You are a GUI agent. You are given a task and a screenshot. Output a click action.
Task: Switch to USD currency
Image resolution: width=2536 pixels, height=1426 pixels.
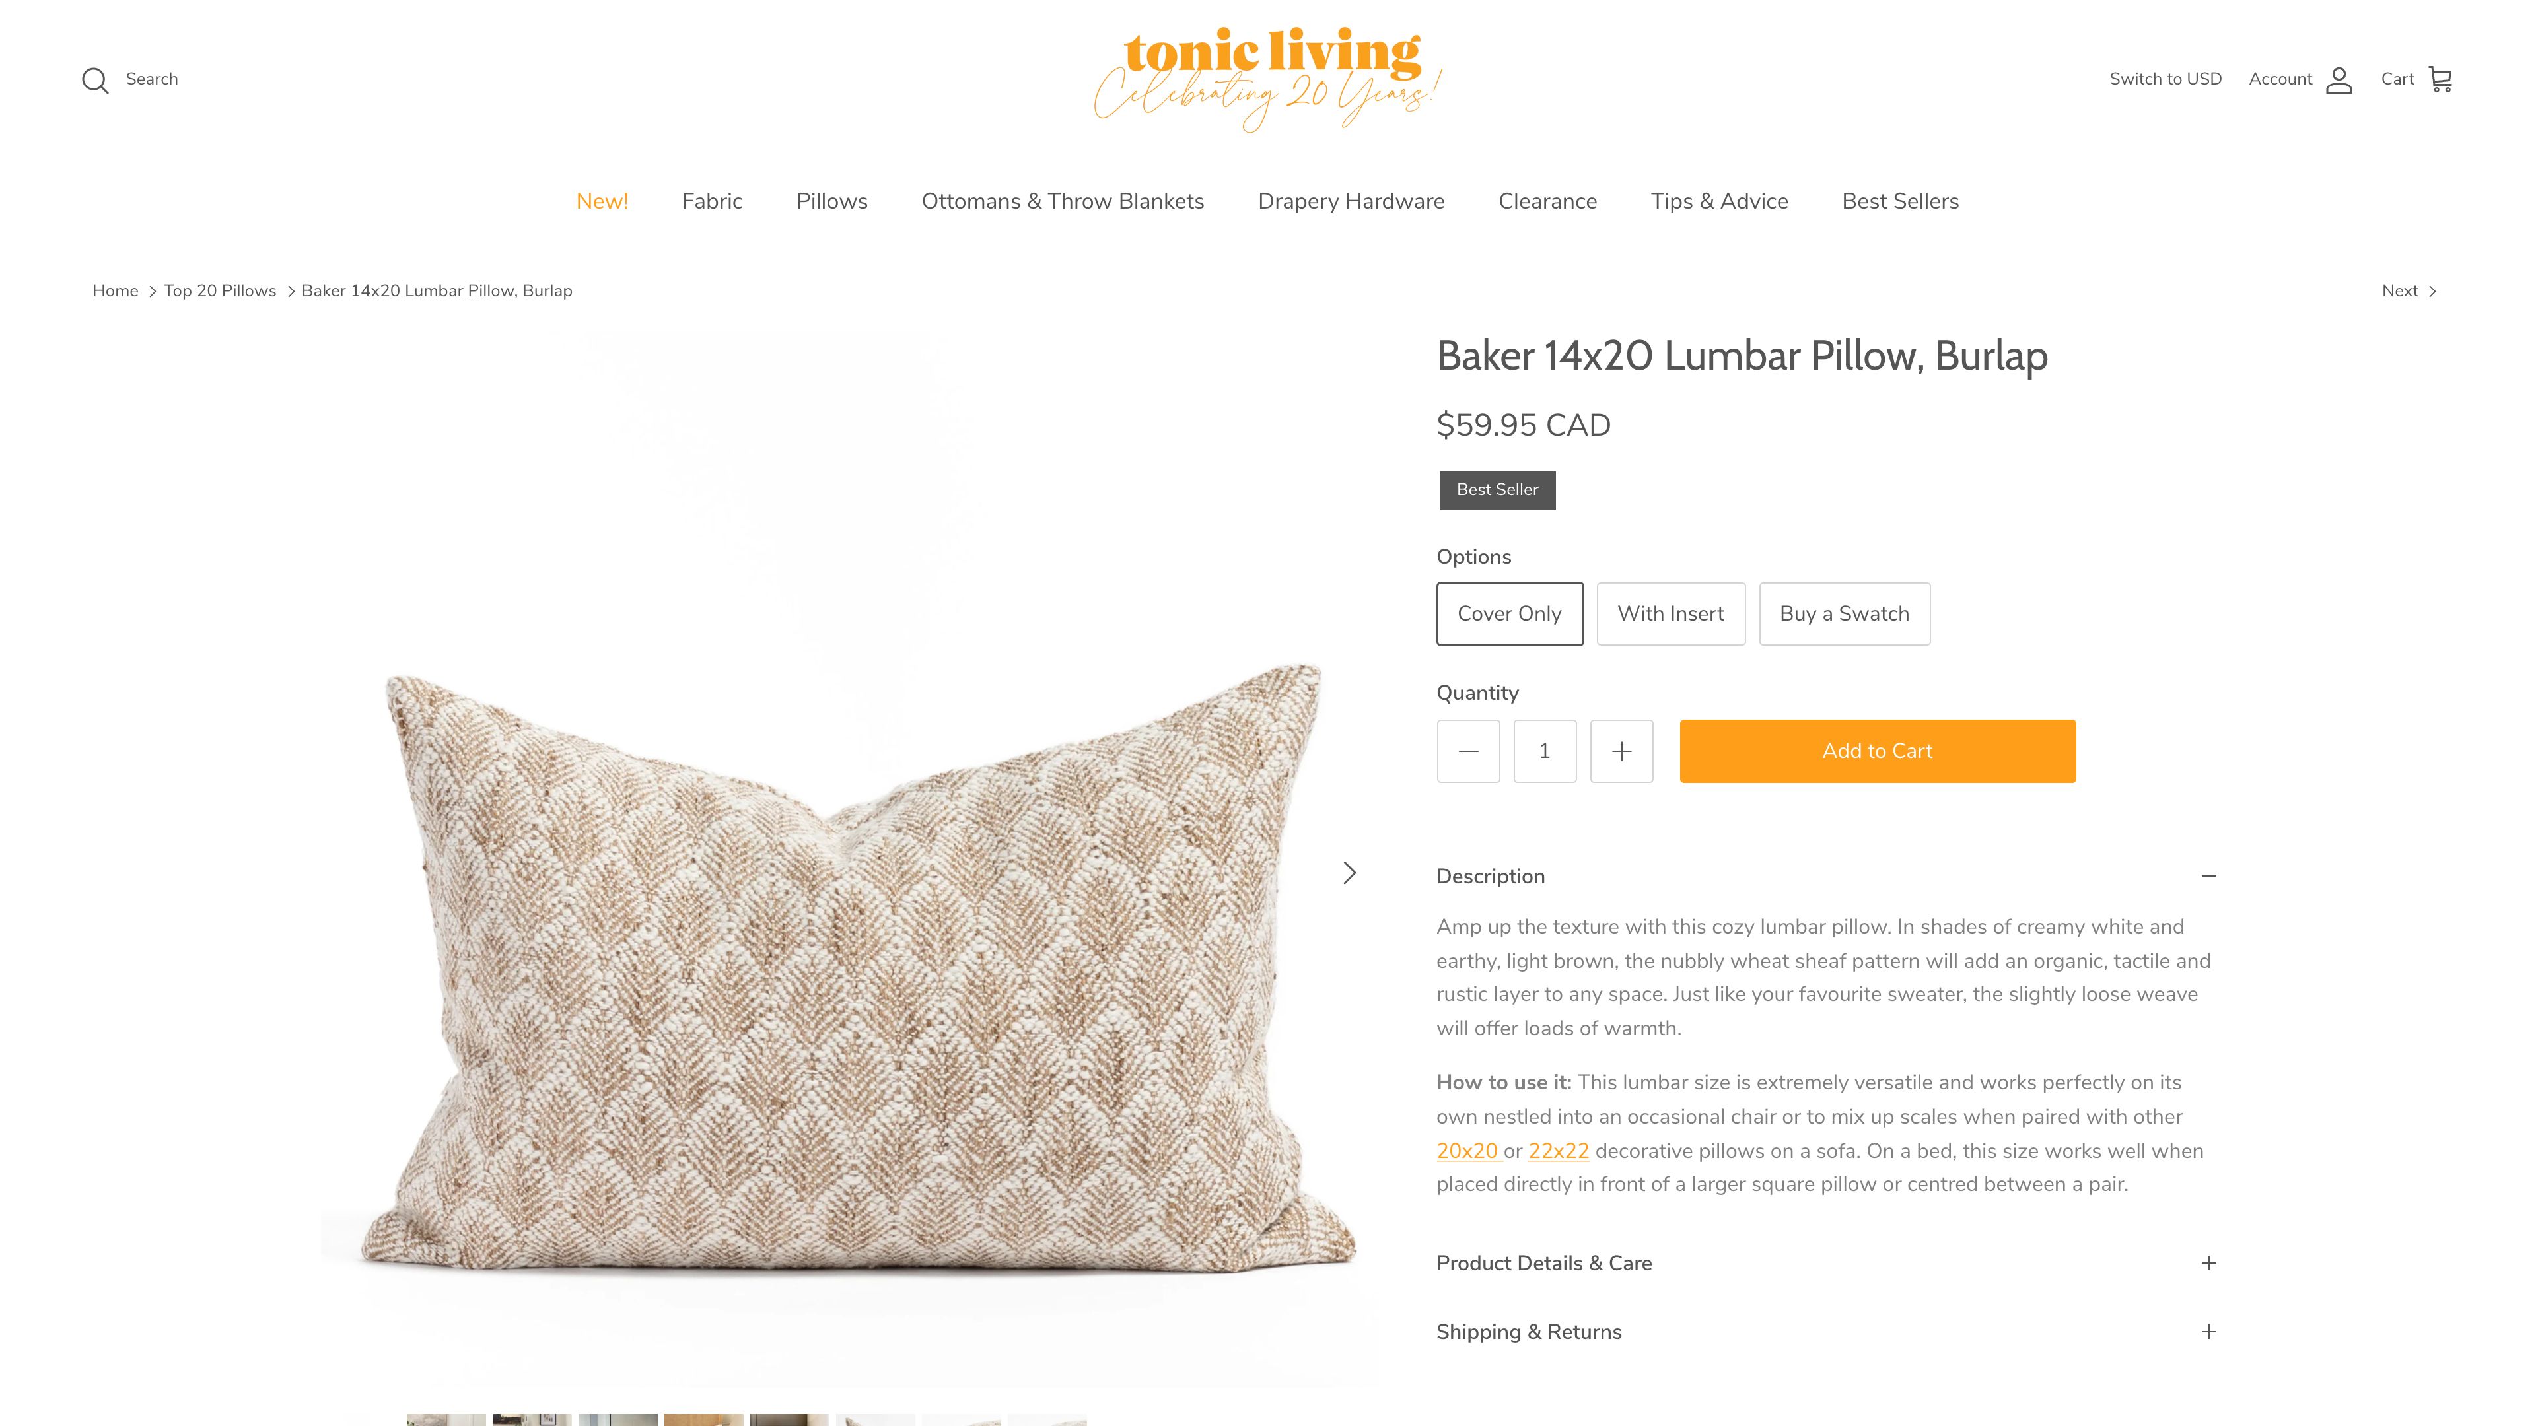tap(2165, 80)
